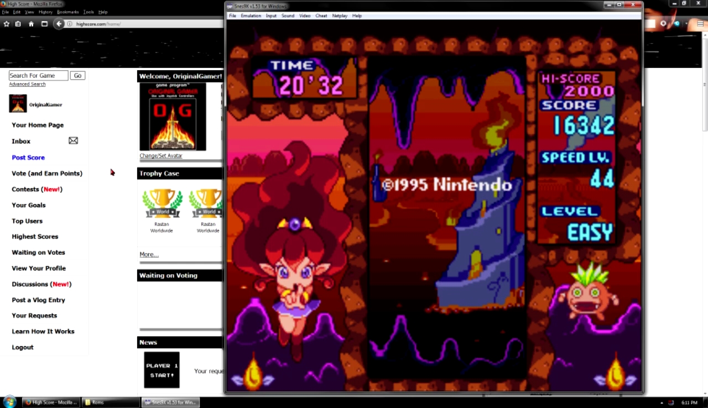Open the Advanced Search link

(x=27, y=85)
